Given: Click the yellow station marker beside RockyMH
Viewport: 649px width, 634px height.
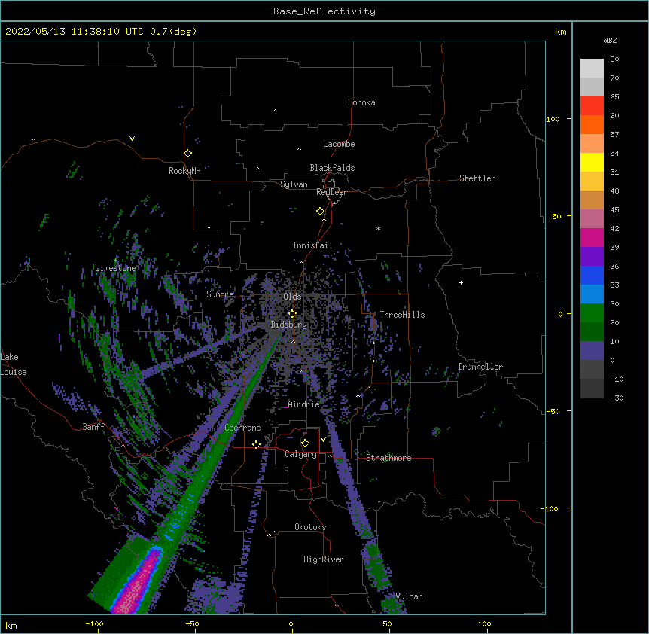Looking at the screenshot, I should coord(187,154).
